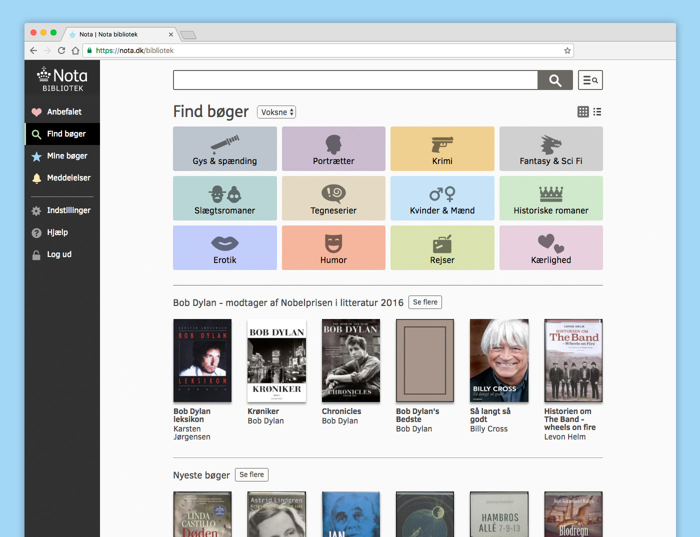
Task: Open Meddelelser in the sidebar
Action: [62, 178]
